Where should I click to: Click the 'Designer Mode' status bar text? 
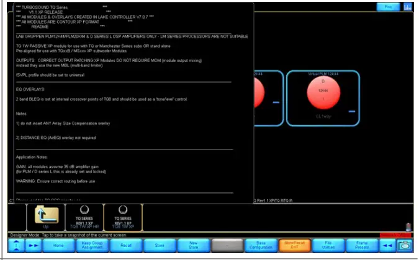pos(68,235)
